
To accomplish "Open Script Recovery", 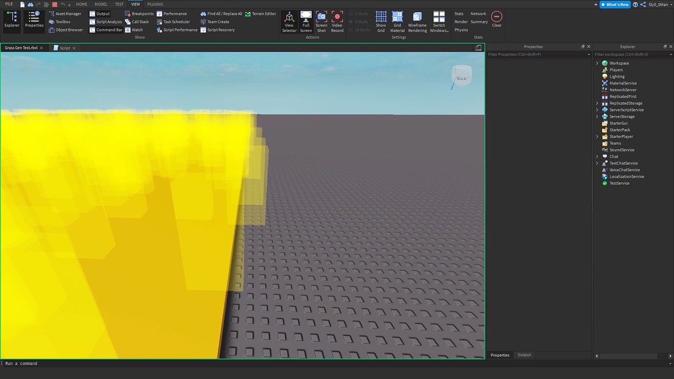I will coord(218,30).
